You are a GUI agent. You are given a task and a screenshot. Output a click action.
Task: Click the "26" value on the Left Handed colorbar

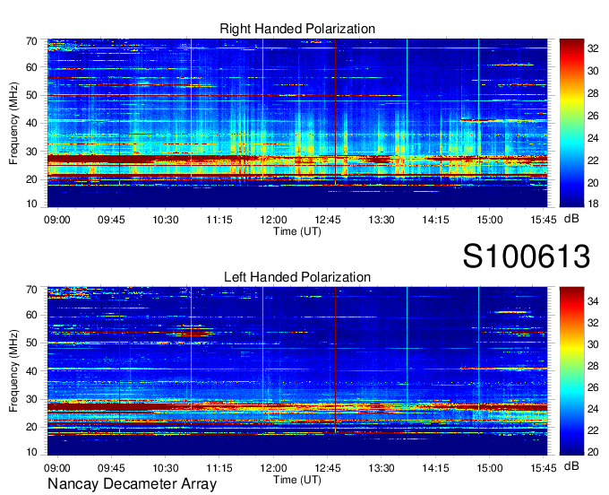tap(593, 387)
